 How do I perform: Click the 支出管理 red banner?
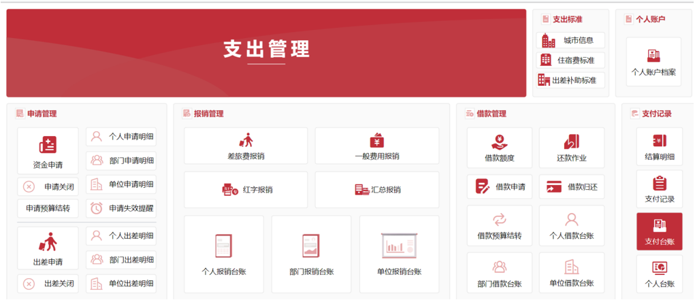click(x=266, y=52)
